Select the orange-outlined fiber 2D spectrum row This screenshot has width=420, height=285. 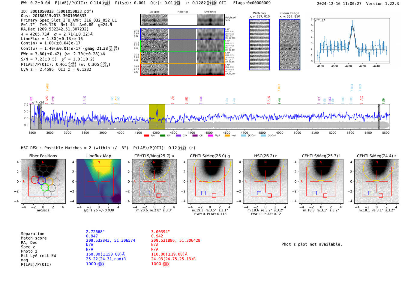(x=182, y=58)
